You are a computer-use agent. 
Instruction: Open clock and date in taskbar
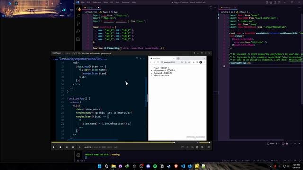(x=296, y=166)
